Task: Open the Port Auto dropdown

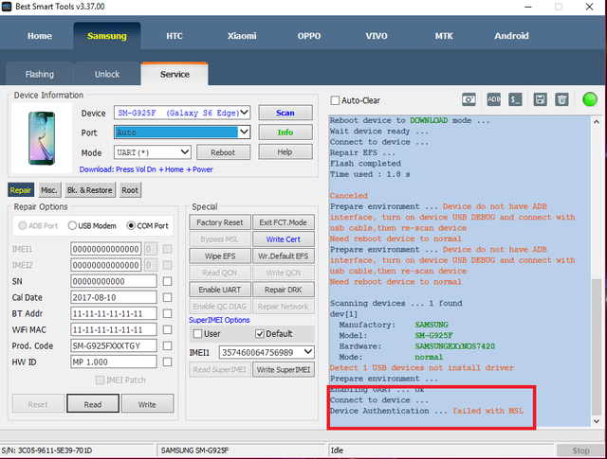Action: [x=244, y=132]
